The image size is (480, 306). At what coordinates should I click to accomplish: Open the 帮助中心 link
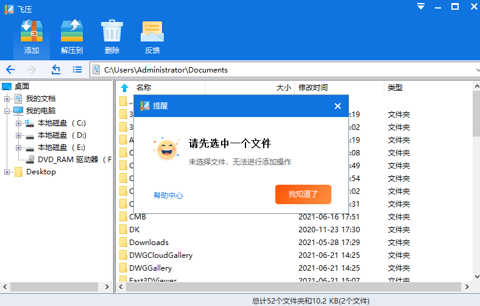[x=168, y=196]
